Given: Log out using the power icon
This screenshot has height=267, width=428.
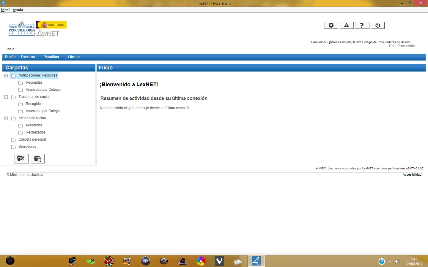Looking at the screenshot, I should (377, 25).
